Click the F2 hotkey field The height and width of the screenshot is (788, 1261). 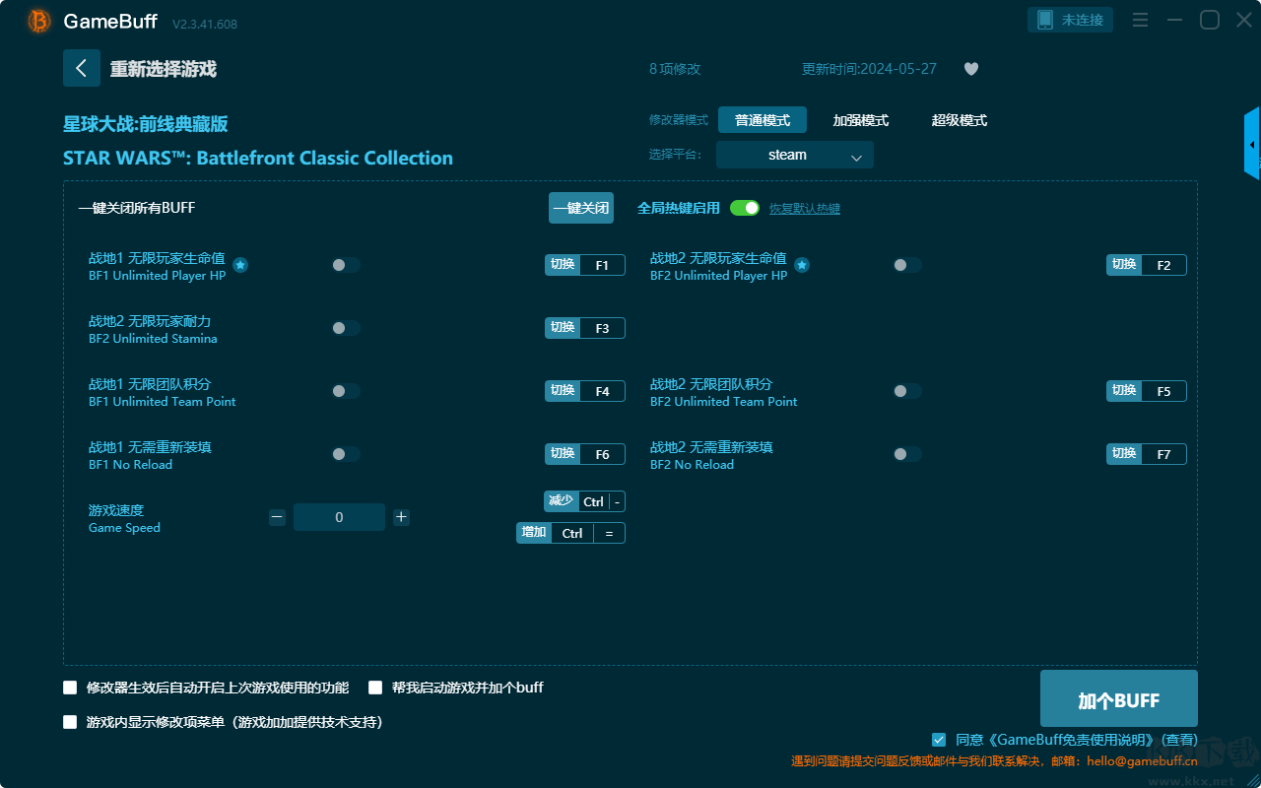[x=1163, y=265]
